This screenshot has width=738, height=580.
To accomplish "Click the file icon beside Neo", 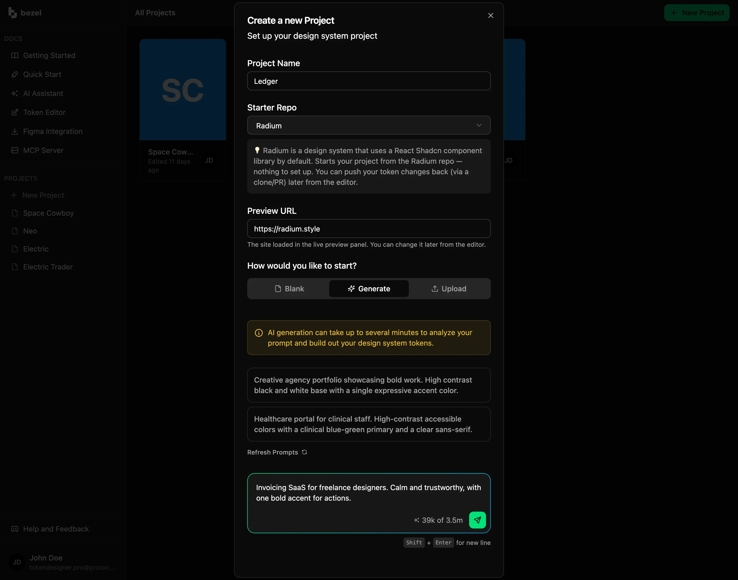I will pyautogui.click(x=14, y=231).
